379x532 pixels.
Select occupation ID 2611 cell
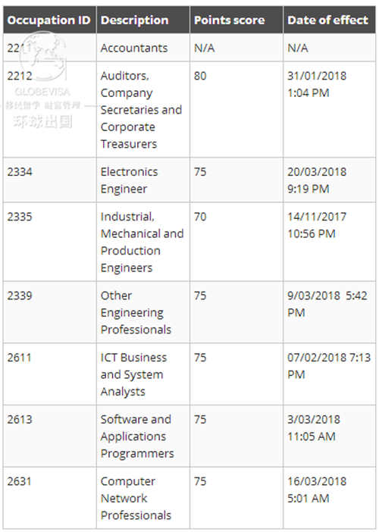coord(49,374)
